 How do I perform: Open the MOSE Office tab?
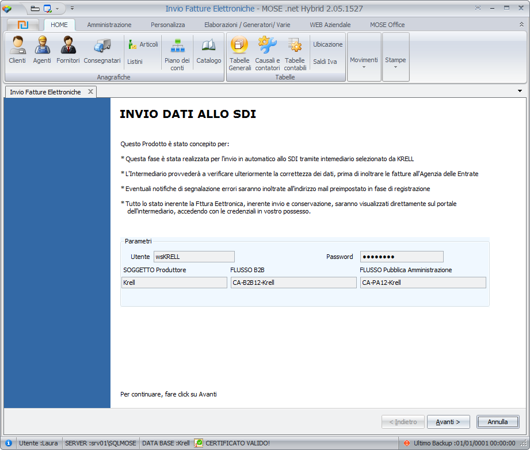387,25
